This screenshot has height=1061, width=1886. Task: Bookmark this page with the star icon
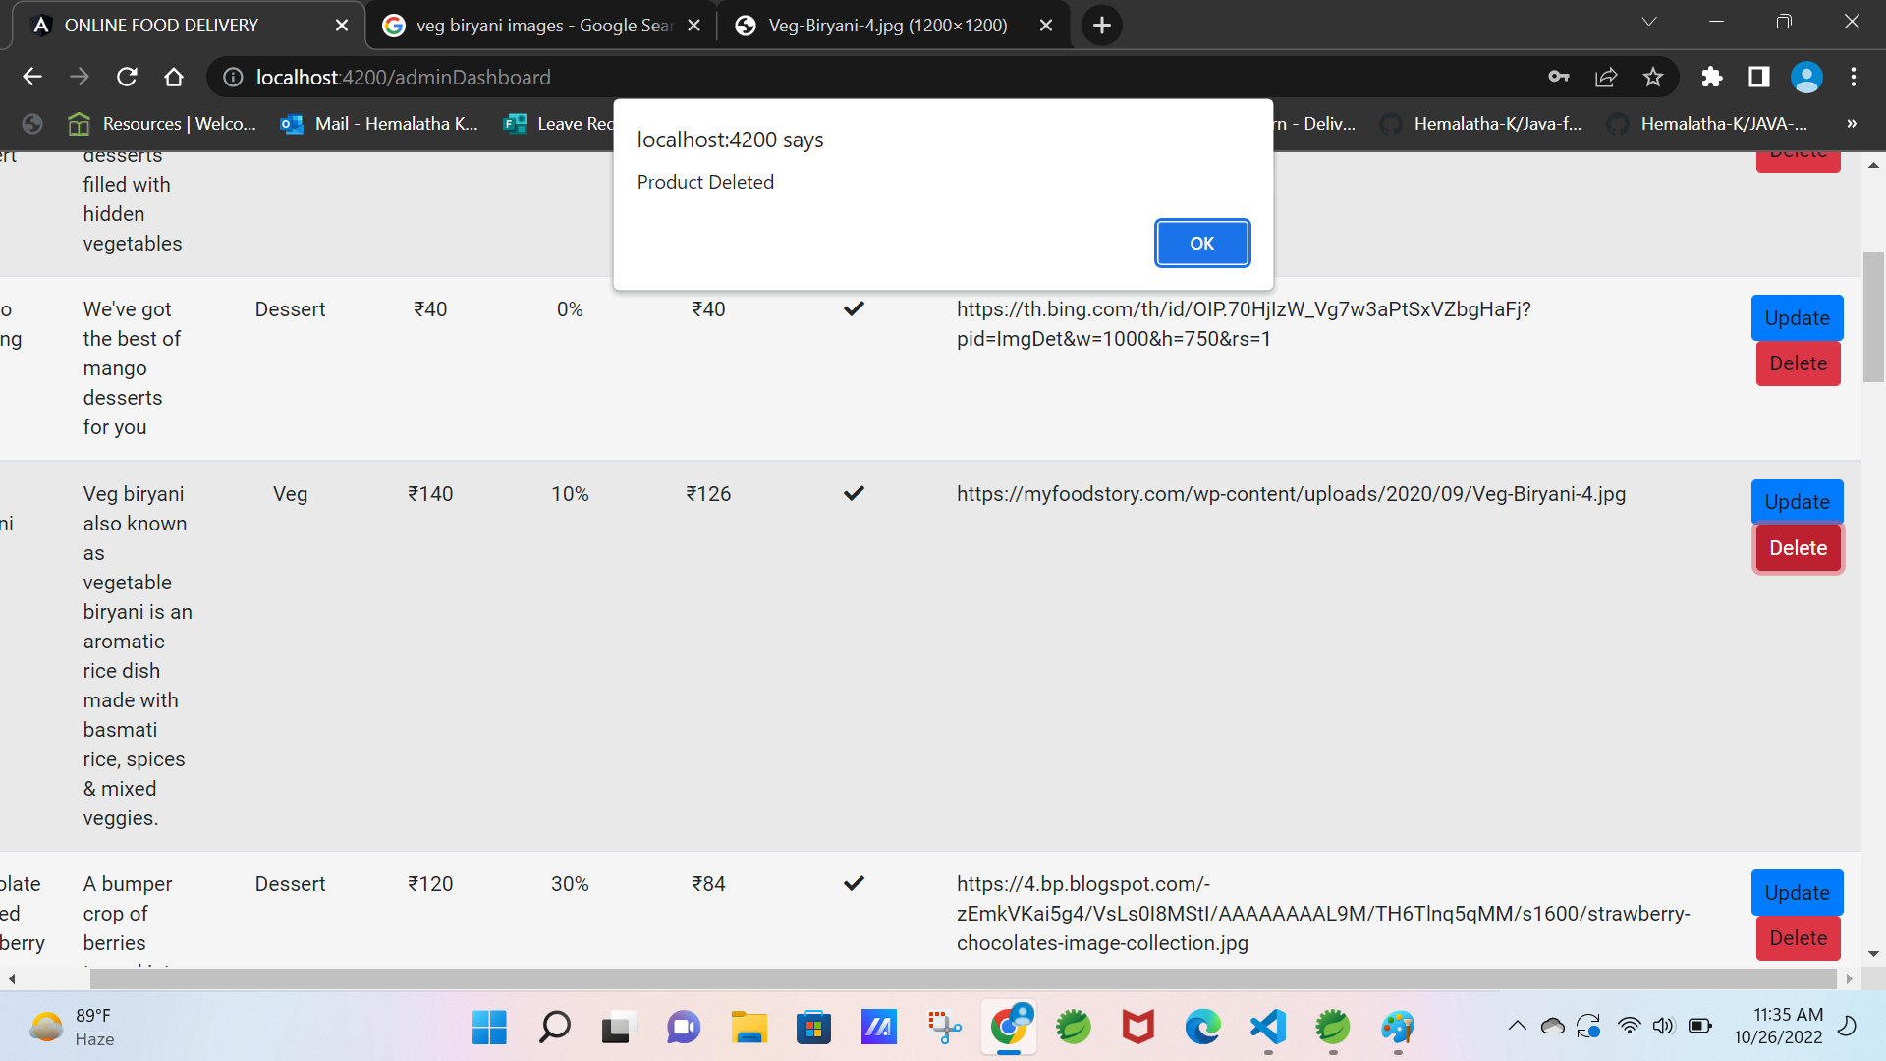pyautogui.click(x=1653, y=77)
